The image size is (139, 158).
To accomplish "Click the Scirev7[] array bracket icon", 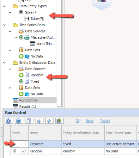I will click(27, 19).
